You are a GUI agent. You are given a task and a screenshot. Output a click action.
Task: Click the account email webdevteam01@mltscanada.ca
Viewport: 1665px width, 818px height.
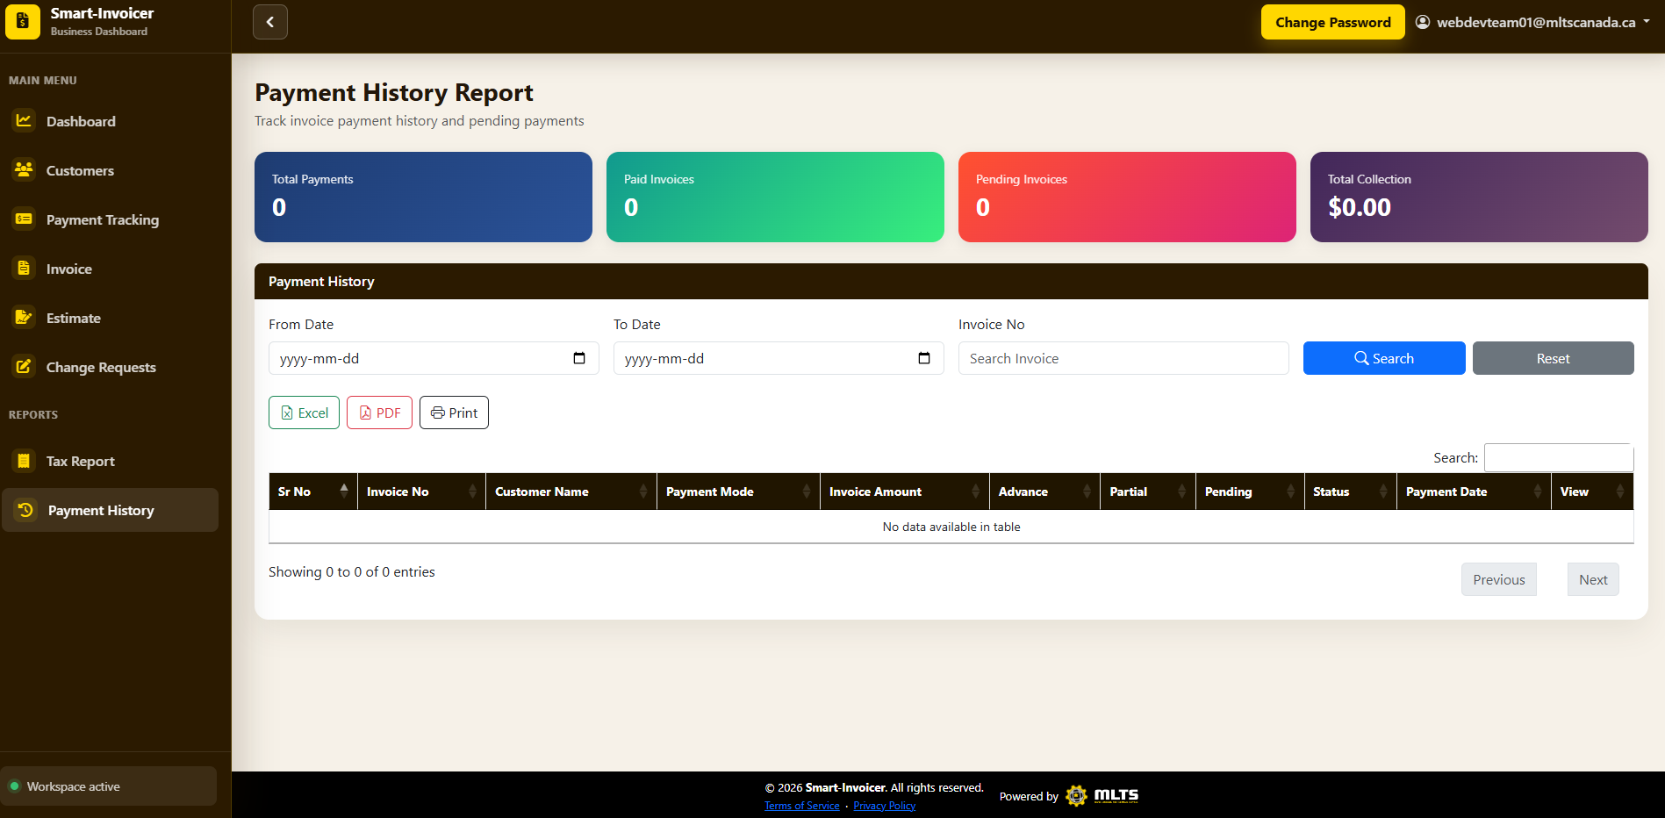(x=1536, y=22)
